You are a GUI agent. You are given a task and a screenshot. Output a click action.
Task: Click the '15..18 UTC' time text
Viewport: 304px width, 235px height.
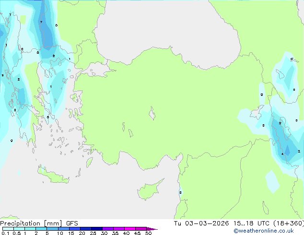251,223
